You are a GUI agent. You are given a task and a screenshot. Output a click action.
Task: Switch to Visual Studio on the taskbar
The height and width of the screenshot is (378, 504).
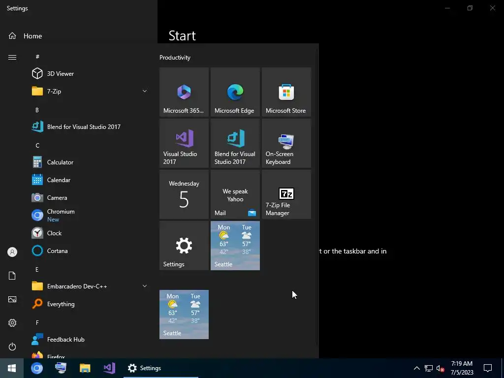point(109,368)
